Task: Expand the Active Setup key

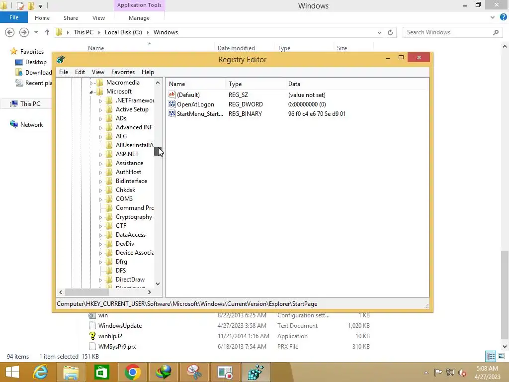Action: [x=100, y=110]
